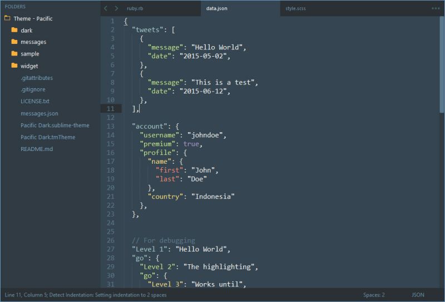Screen dimensions: 445x302
Task: Open the JSON syntax selector
Action: coord(418,295)
